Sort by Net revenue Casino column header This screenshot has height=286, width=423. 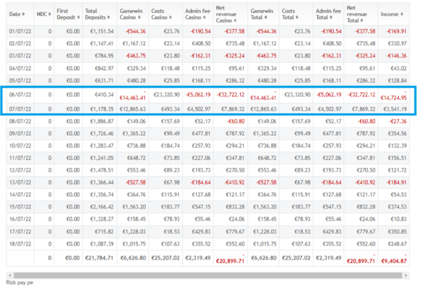[226, 15]
